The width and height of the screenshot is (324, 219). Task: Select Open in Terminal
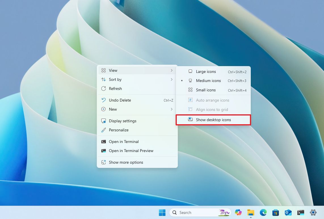click(137, 142)
